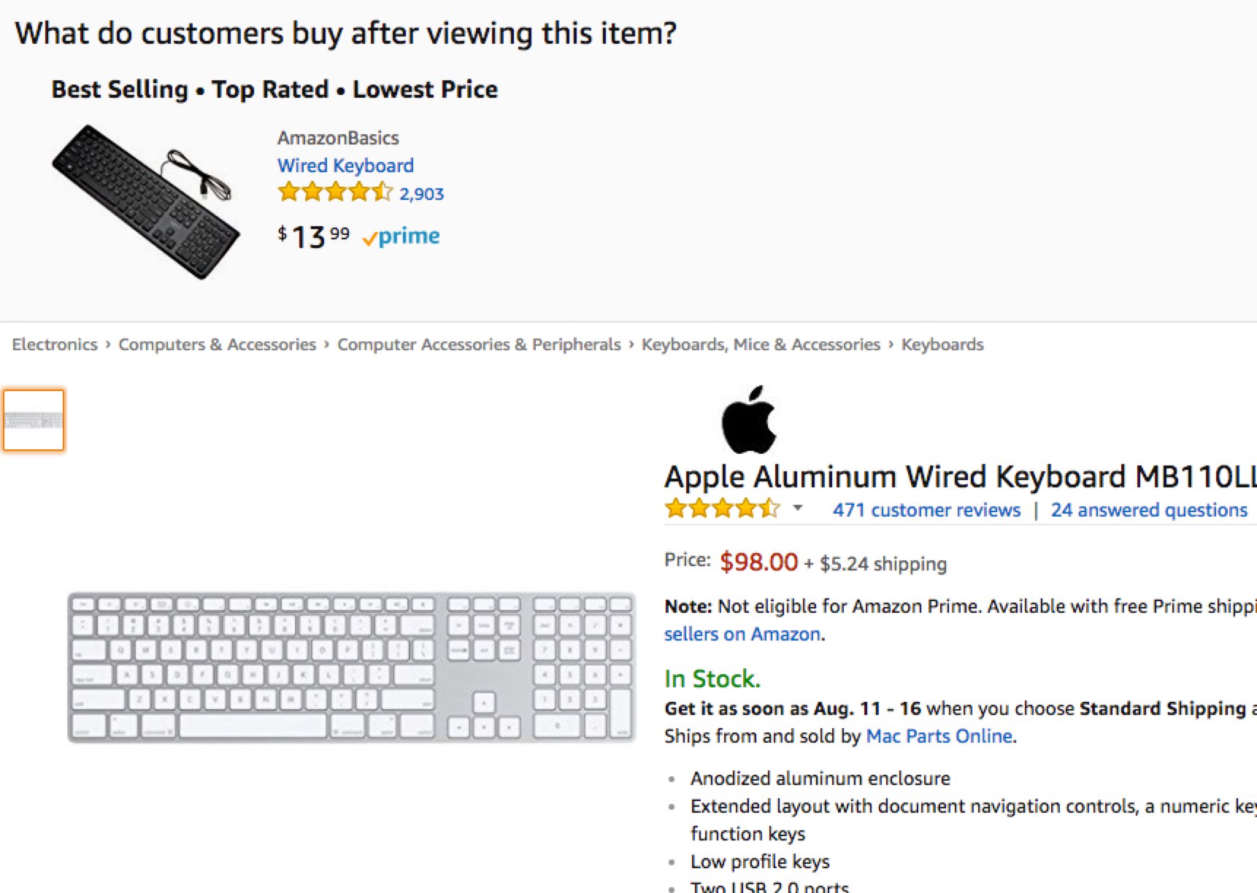This screenshot has width=1257, height=893.
Task: Open Computer Accessories & Peripherals breadcrumb
Action: [478, 344]
